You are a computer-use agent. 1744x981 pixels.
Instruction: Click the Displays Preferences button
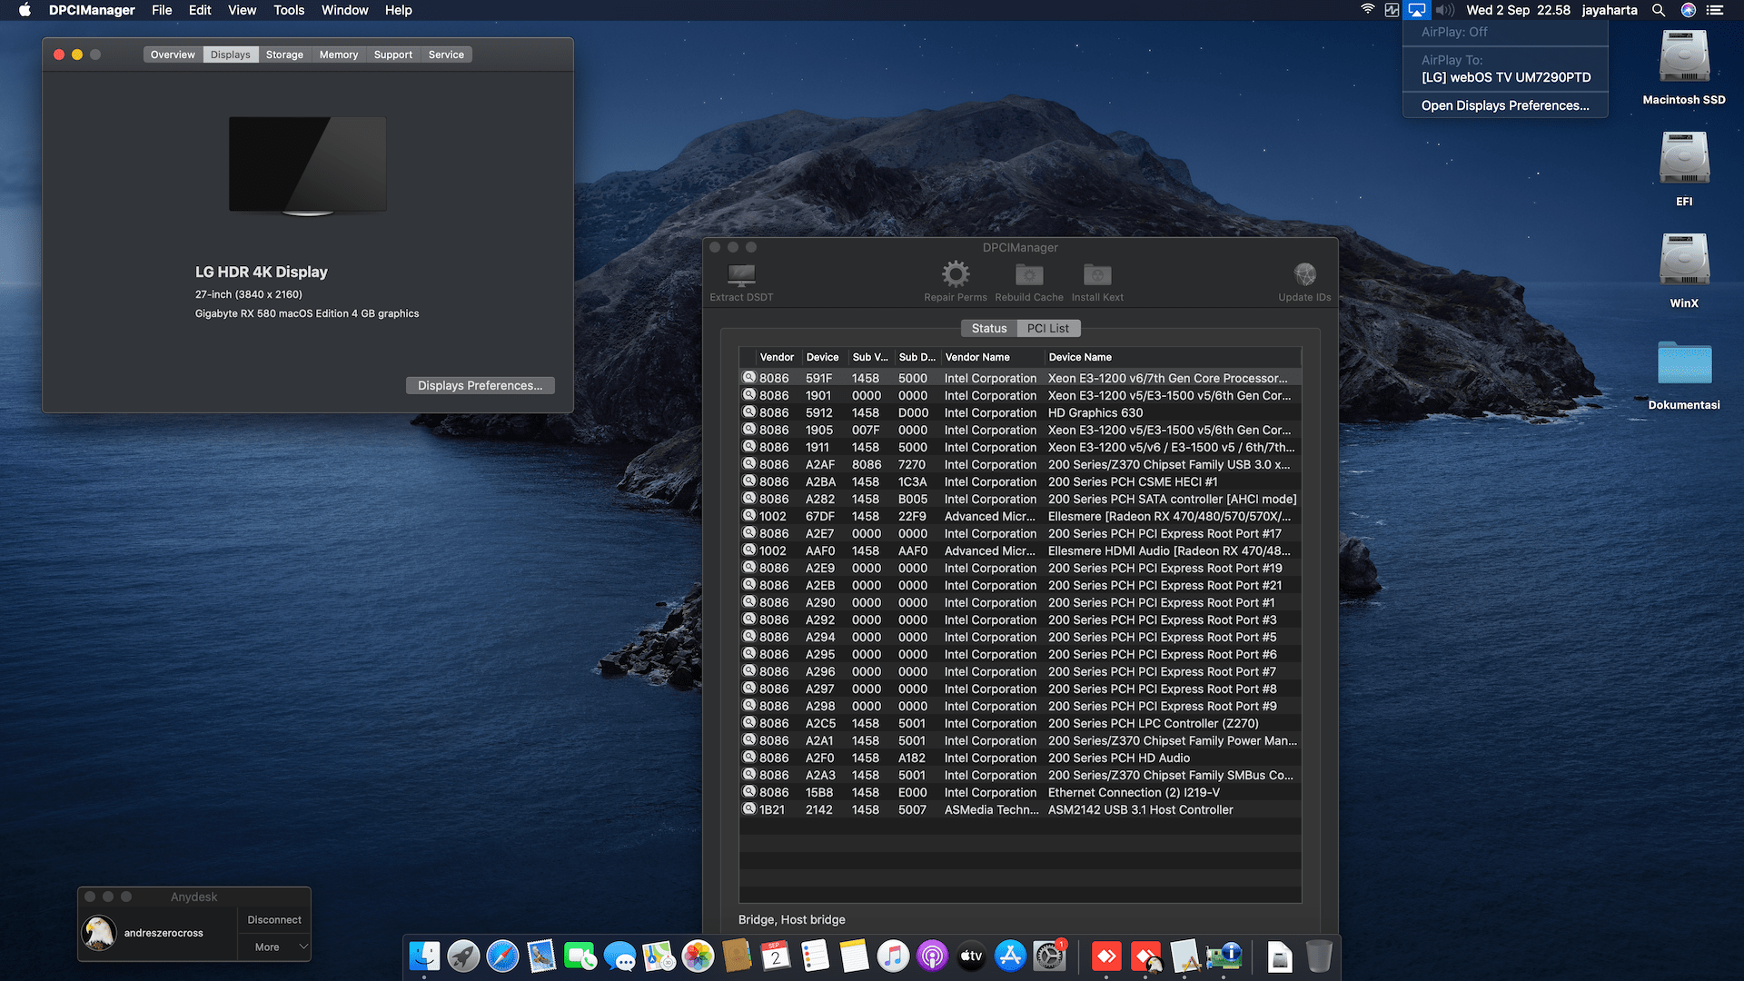480,385
